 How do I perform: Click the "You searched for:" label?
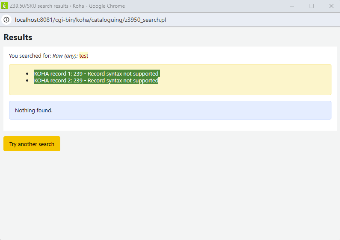[x=30, y=56]
